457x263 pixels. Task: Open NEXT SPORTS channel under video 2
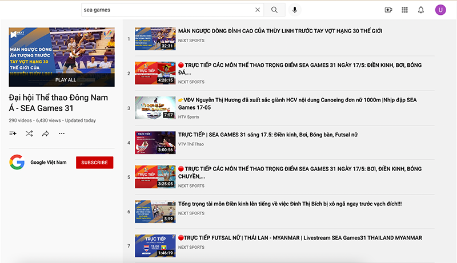(191, 82)
